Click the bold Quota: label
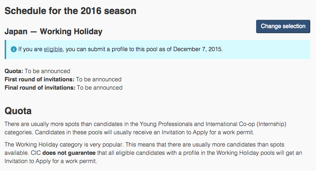This screenshot has height=171, width=316. pyautogui.click(x=14, y=71)
